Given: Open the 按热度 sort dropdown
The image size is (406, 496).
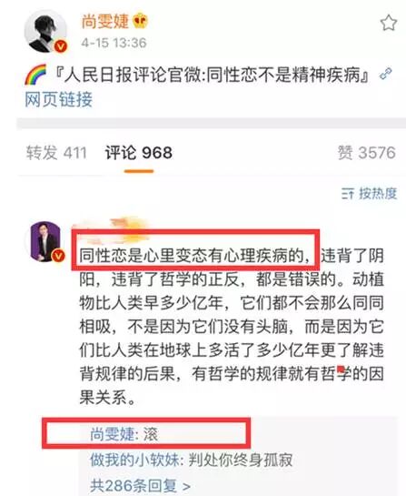Looking at the screenshot, I should click(369, 193).
